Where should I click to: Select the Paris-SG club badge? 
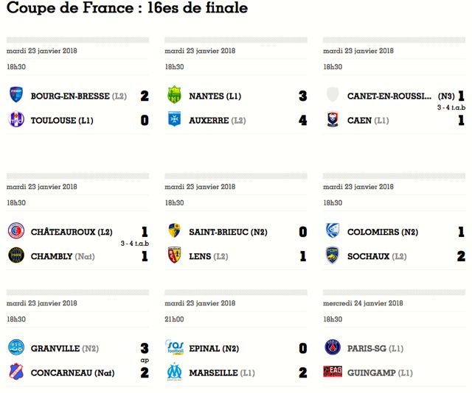pos(333,347)
